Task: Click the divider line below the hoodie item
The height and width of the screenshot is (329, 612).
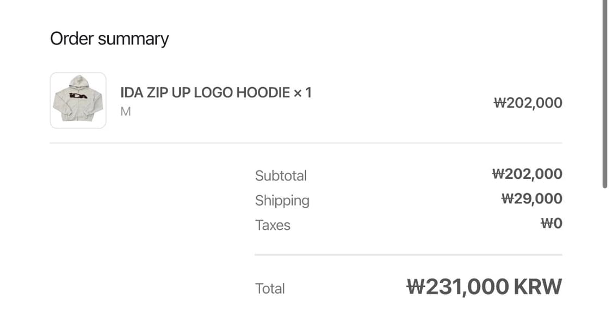Action: (x=306, y=143)
